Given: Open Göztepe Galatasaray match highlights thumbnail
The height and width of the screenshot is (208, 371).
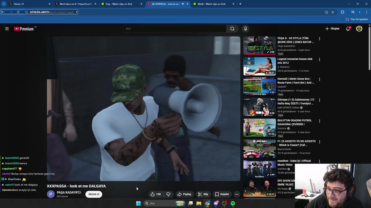Looking at the screenshot, I should [260, 107].
